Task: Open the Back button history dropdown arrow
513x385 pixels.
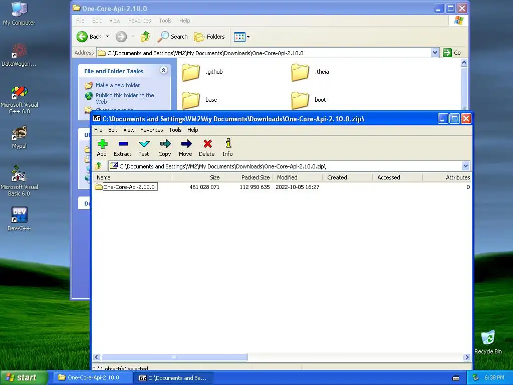Action: [x=107, y=37]
